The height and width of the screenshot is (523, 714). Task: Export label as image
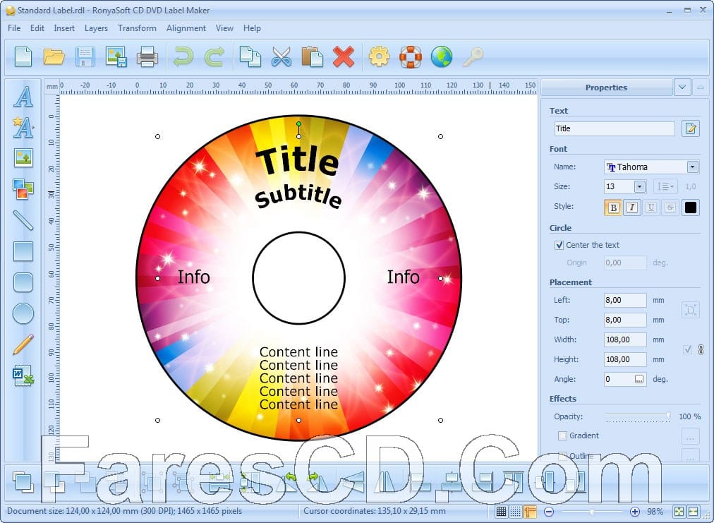tap(116, 57)
